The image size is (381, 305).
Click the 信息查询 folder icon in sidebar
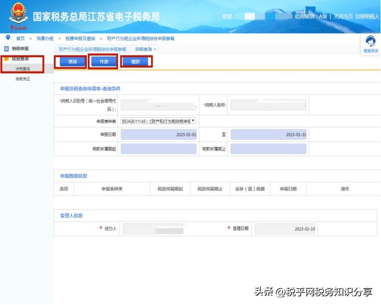click(7, 59)
